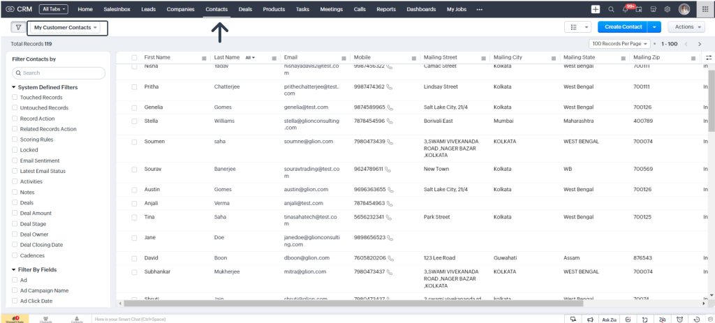The width and height of the screenshot is (715, 323).
Task: Open the Last Name All dropdown
Action: coord(250,58)
